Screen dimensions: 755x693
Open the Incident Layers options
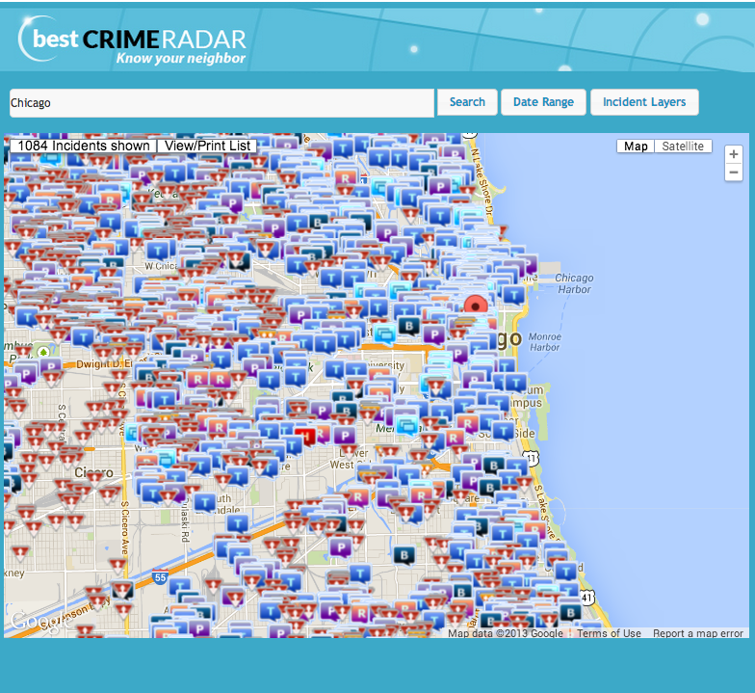tap(644, 102)
